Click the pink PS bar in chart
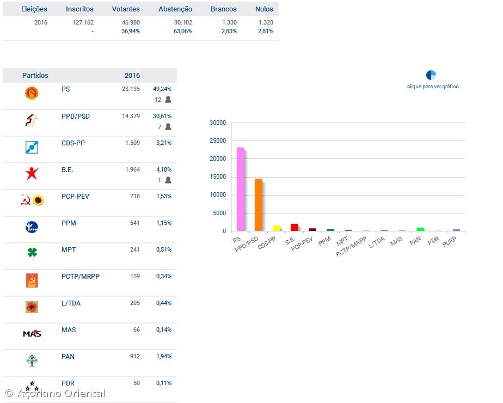 coord(240,189)
